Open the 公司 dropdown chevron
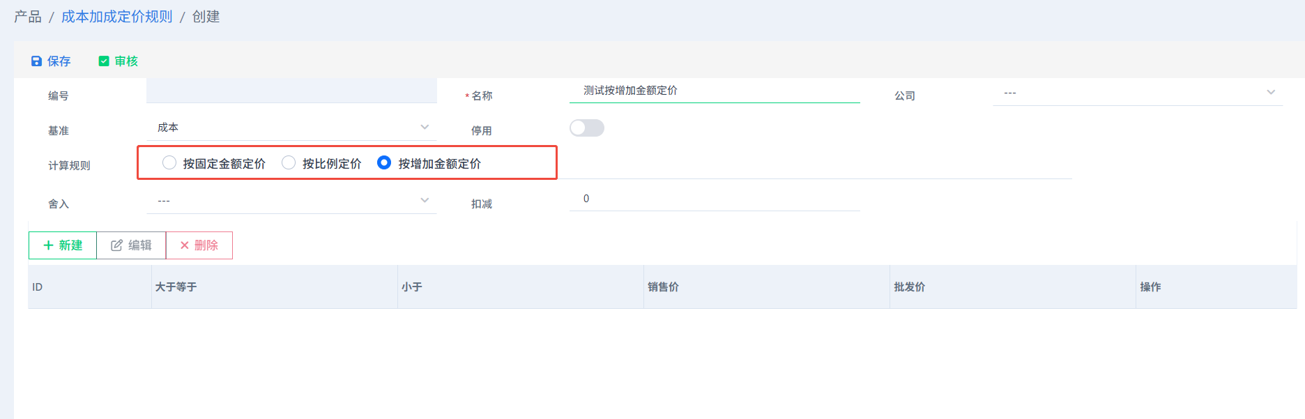1305x419 pixels. tap(1271, 92)
